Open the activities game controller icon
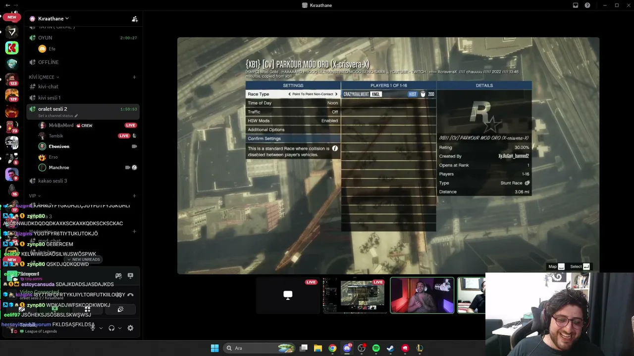This screenshot has height=356, width=634. [118, 276]
